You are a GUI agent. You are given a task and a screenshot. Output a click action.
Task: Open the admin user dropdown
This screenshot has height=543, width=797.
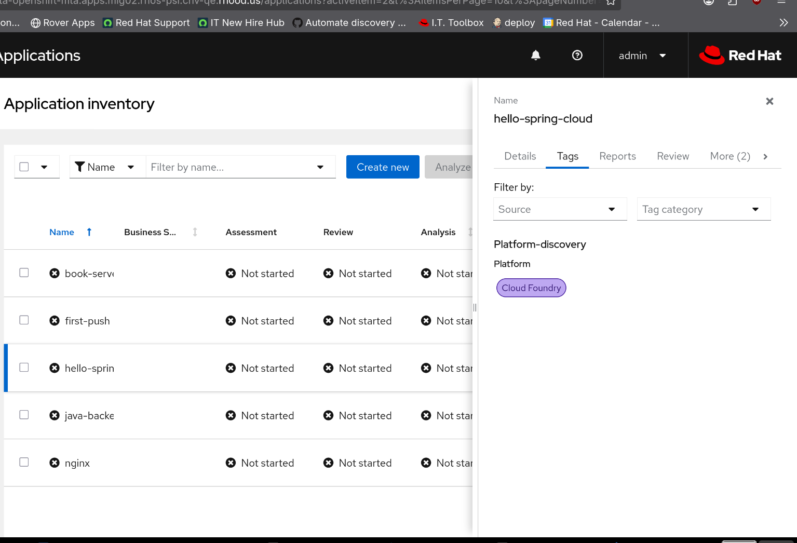642,56
